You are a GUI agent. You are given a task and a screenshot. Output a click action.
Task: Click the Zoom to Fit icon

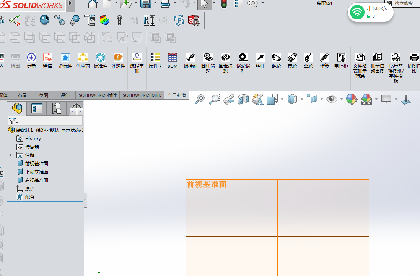tap(199, 99)
